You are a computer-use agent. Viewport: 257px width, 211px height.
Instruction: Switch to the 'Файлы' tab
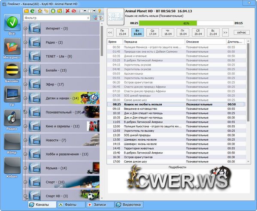click(71, 205)
